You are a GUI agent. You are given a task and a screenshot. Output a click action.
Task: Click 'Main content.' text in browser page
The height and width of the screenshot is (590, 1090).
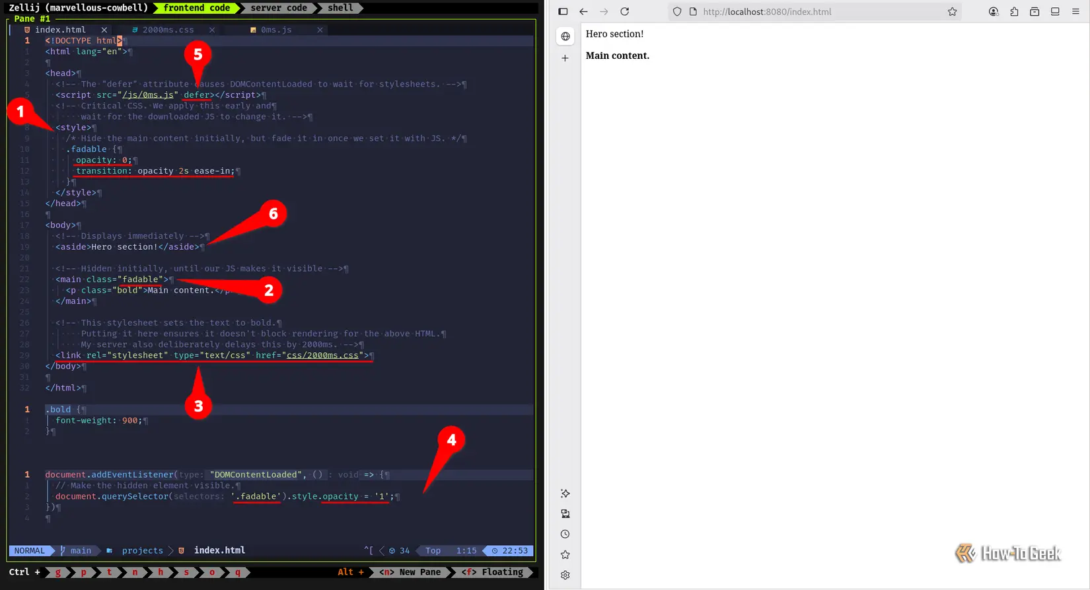pos(618,55)
